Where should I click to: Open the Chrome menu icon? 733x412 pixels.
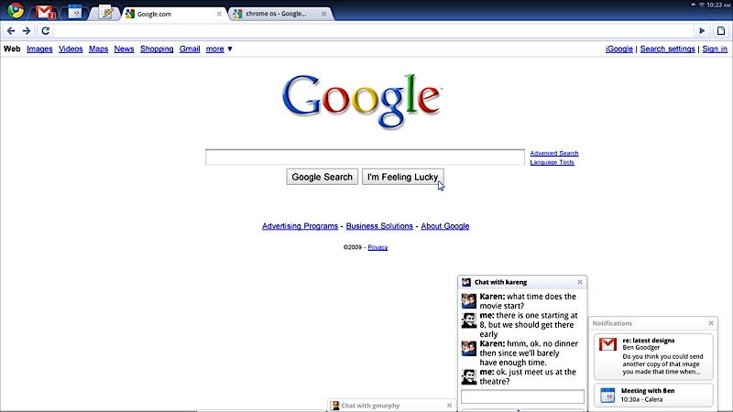[16, 12]
